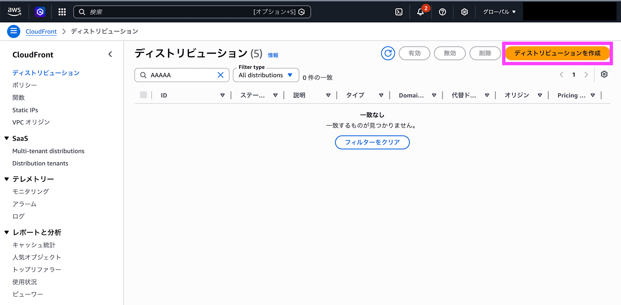621x305 pixels.
Task: Tick the select-all checkbox in table header
Action: [143, 95]
